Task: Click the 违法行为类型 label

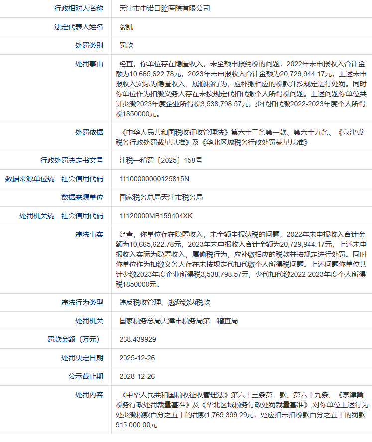Action: tap(82, 302)
